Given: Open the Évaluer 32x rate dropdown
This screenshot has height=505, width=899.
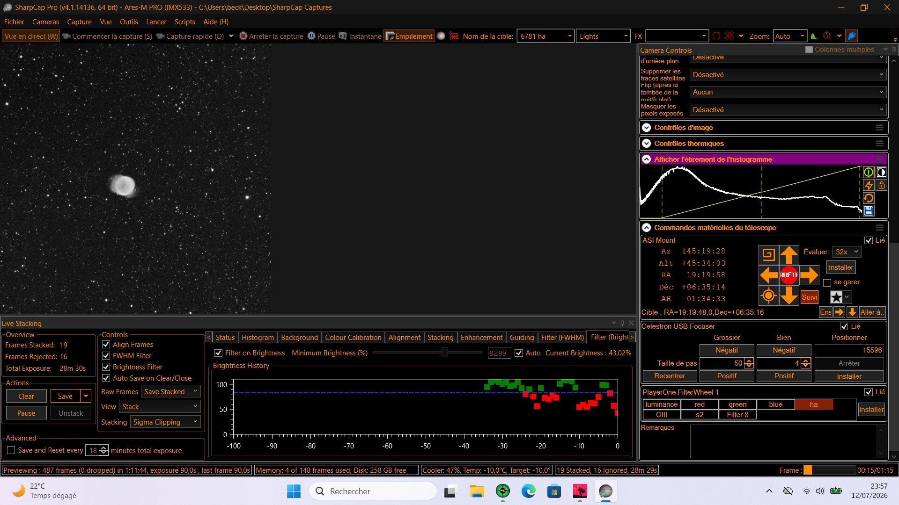Looking at the screenshot, I should 847,252.
